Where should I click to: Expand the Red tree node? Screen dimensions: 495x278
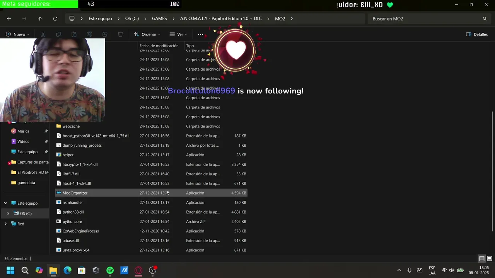(x=5, y=224)
